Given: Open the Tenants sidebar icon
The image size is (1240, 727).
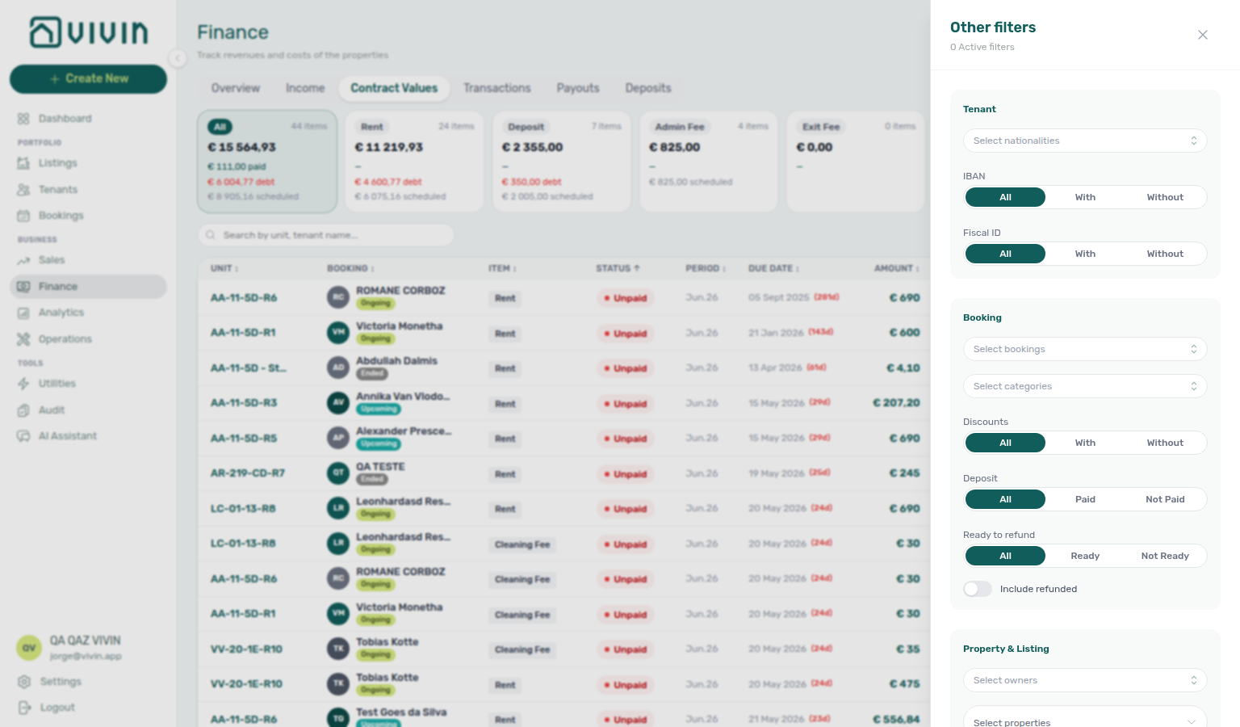Looking at the screenshot, I should coord(23,190).
